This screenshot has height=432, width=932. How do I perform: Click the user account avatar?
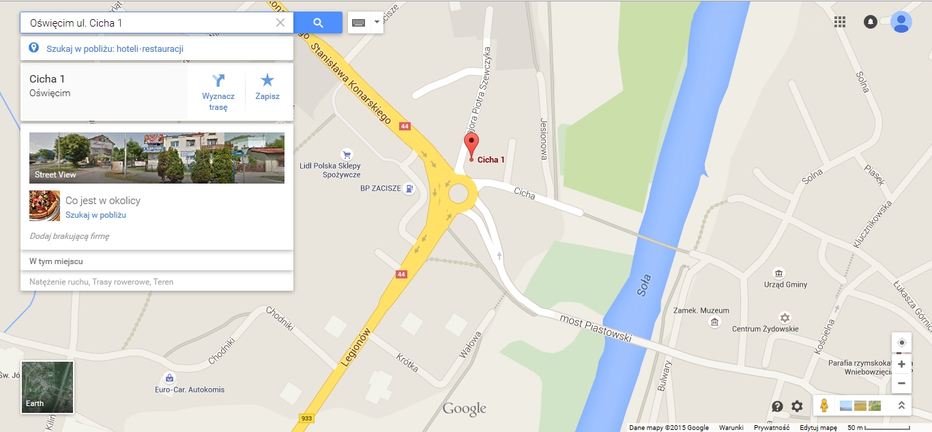(901, 22)
